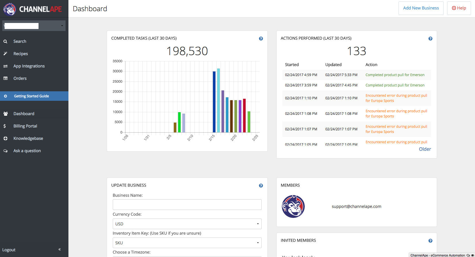Click the Search magnifier icon in sidebar
Screen dimensions: 475x257
tap(5, 41)
